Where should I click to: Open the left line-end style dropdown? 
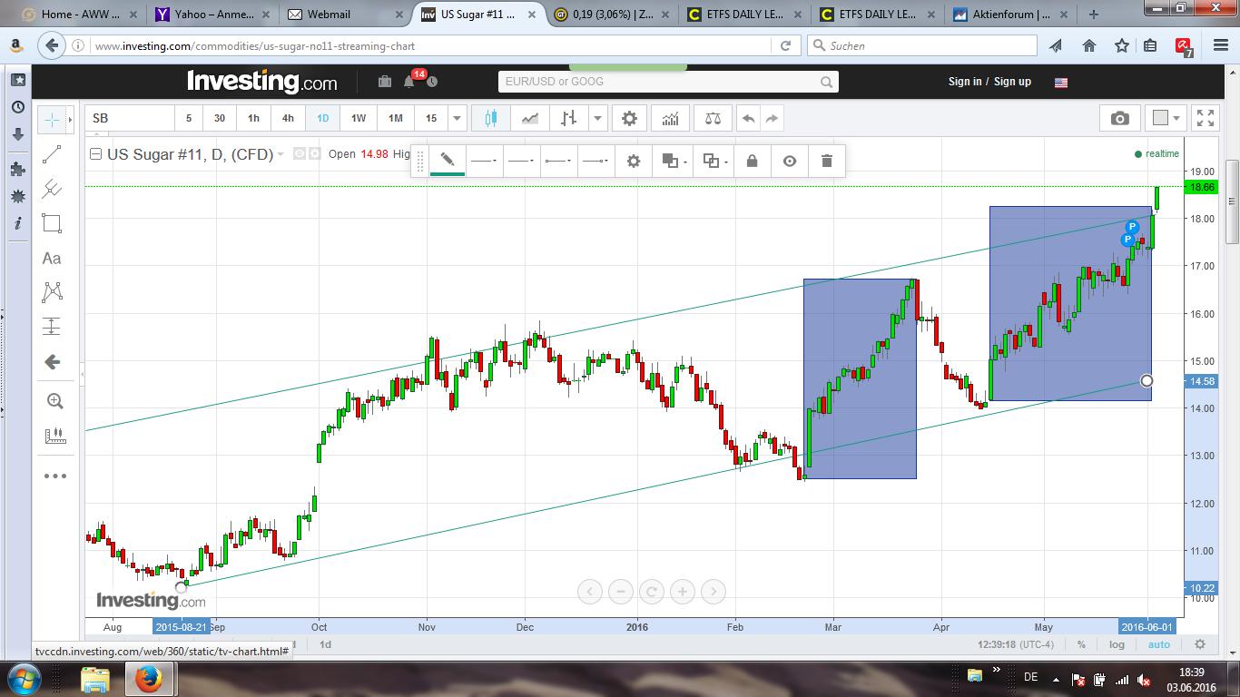(x=558, y=161)
